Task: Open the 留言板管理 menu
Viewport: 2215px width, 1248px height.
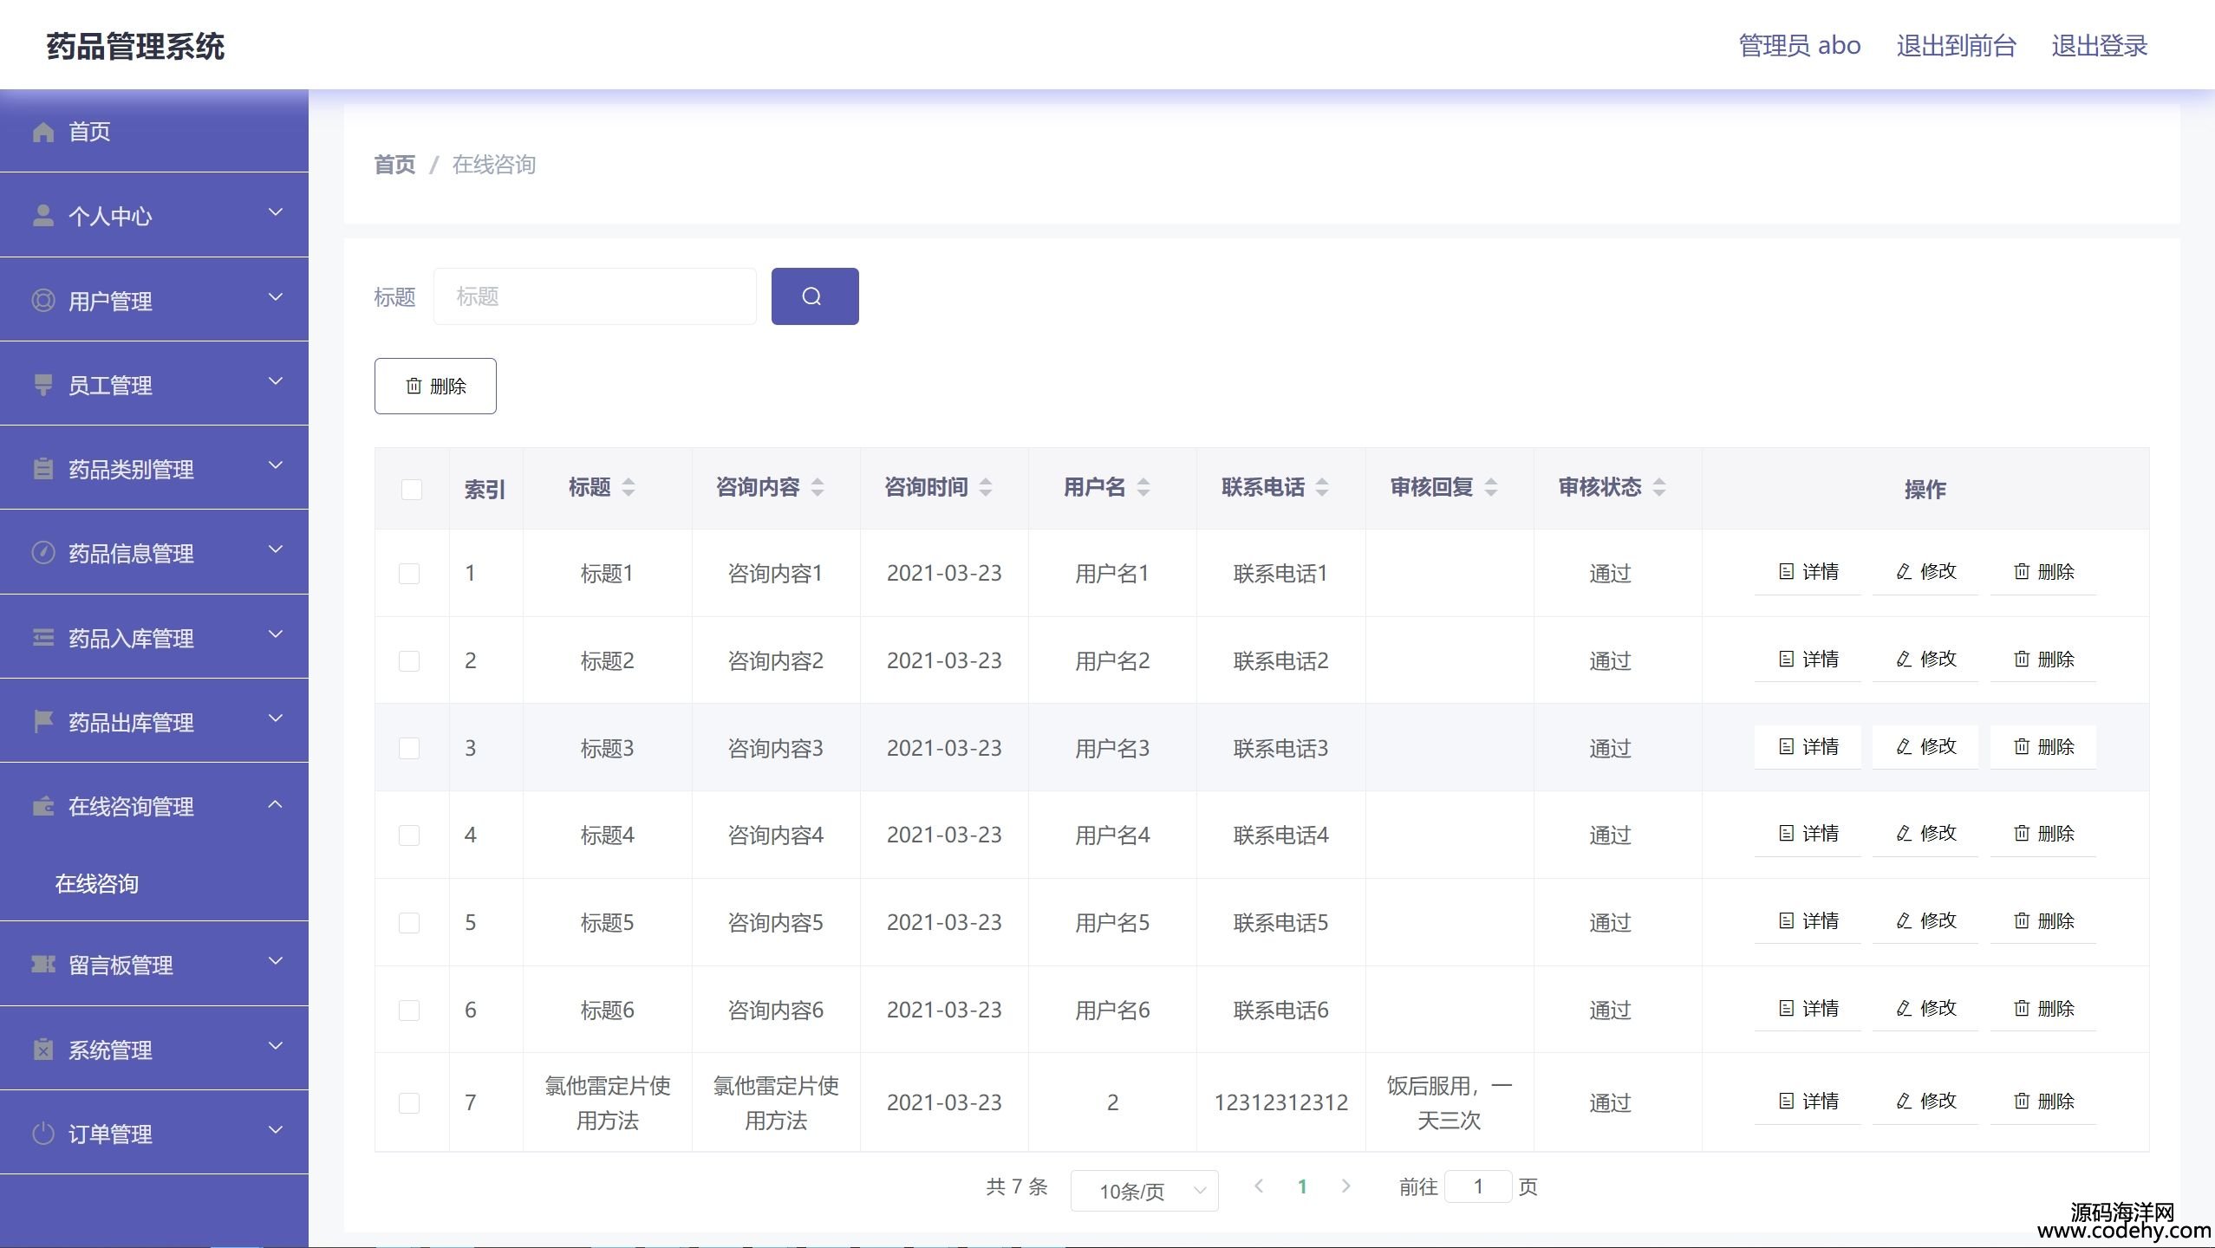Action: (x=154, y=965)
